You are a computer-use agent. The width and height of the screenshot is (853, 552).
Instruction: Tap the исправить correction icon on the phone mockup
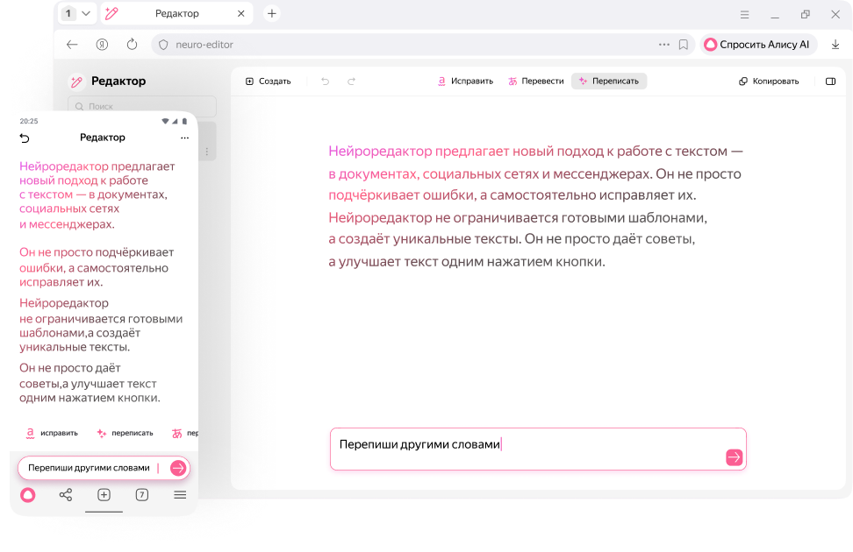pyautogui.click(x=32, y=432)
